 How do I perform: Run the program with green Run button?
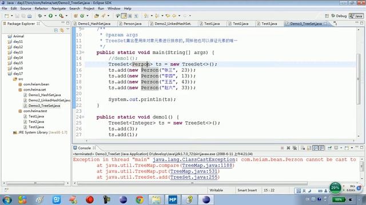51,16
